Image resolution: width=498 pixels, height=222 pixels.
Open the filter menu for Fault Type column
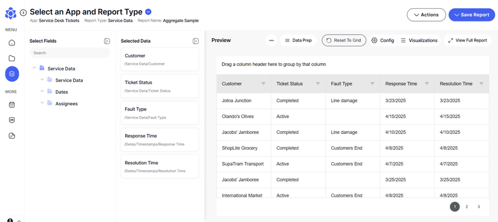(x=372, y=84)
